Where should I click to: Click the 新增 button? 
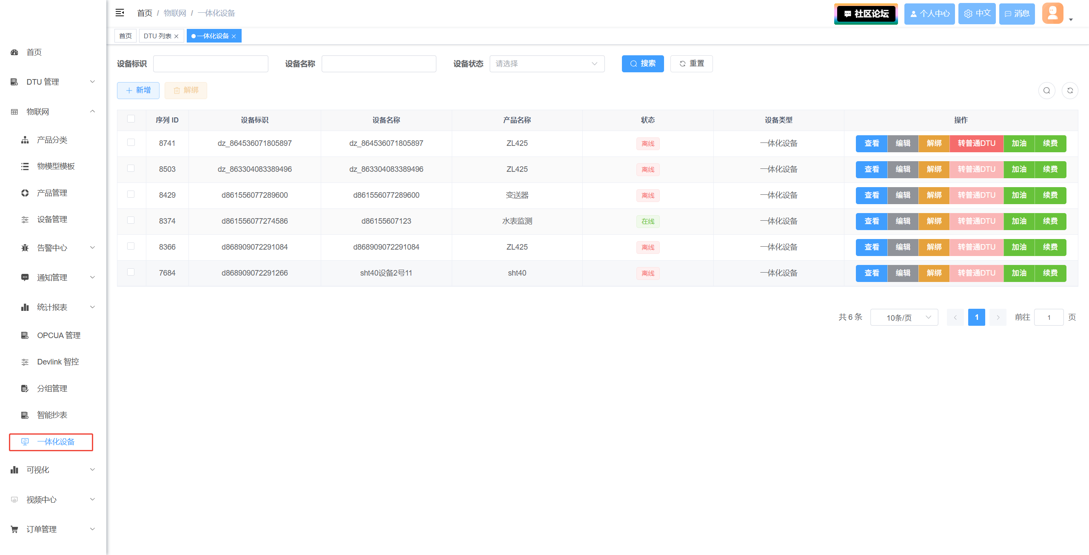click(138, 91)
